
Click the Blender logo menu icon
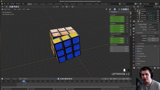click(x=2, y=4)
